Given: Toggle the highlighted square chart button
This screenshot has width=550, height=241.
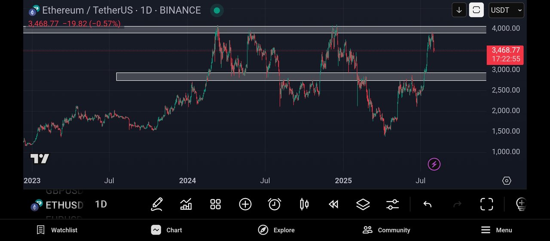Looking at the screenshot, I should point(476,10).
